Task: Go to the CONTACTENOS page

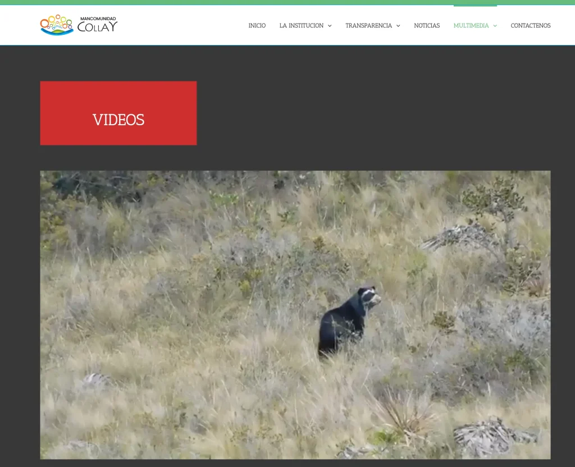Action: (x=530, y=25)
